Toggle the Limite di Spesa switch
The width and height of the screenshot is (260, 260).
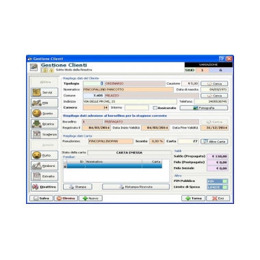point(218,187)
